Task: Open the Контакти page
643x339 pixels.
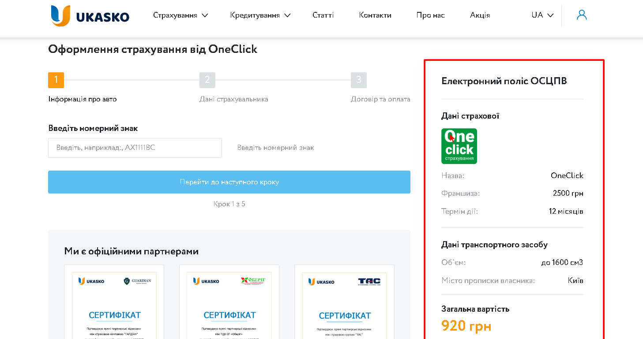Action: tap(375, 15)
